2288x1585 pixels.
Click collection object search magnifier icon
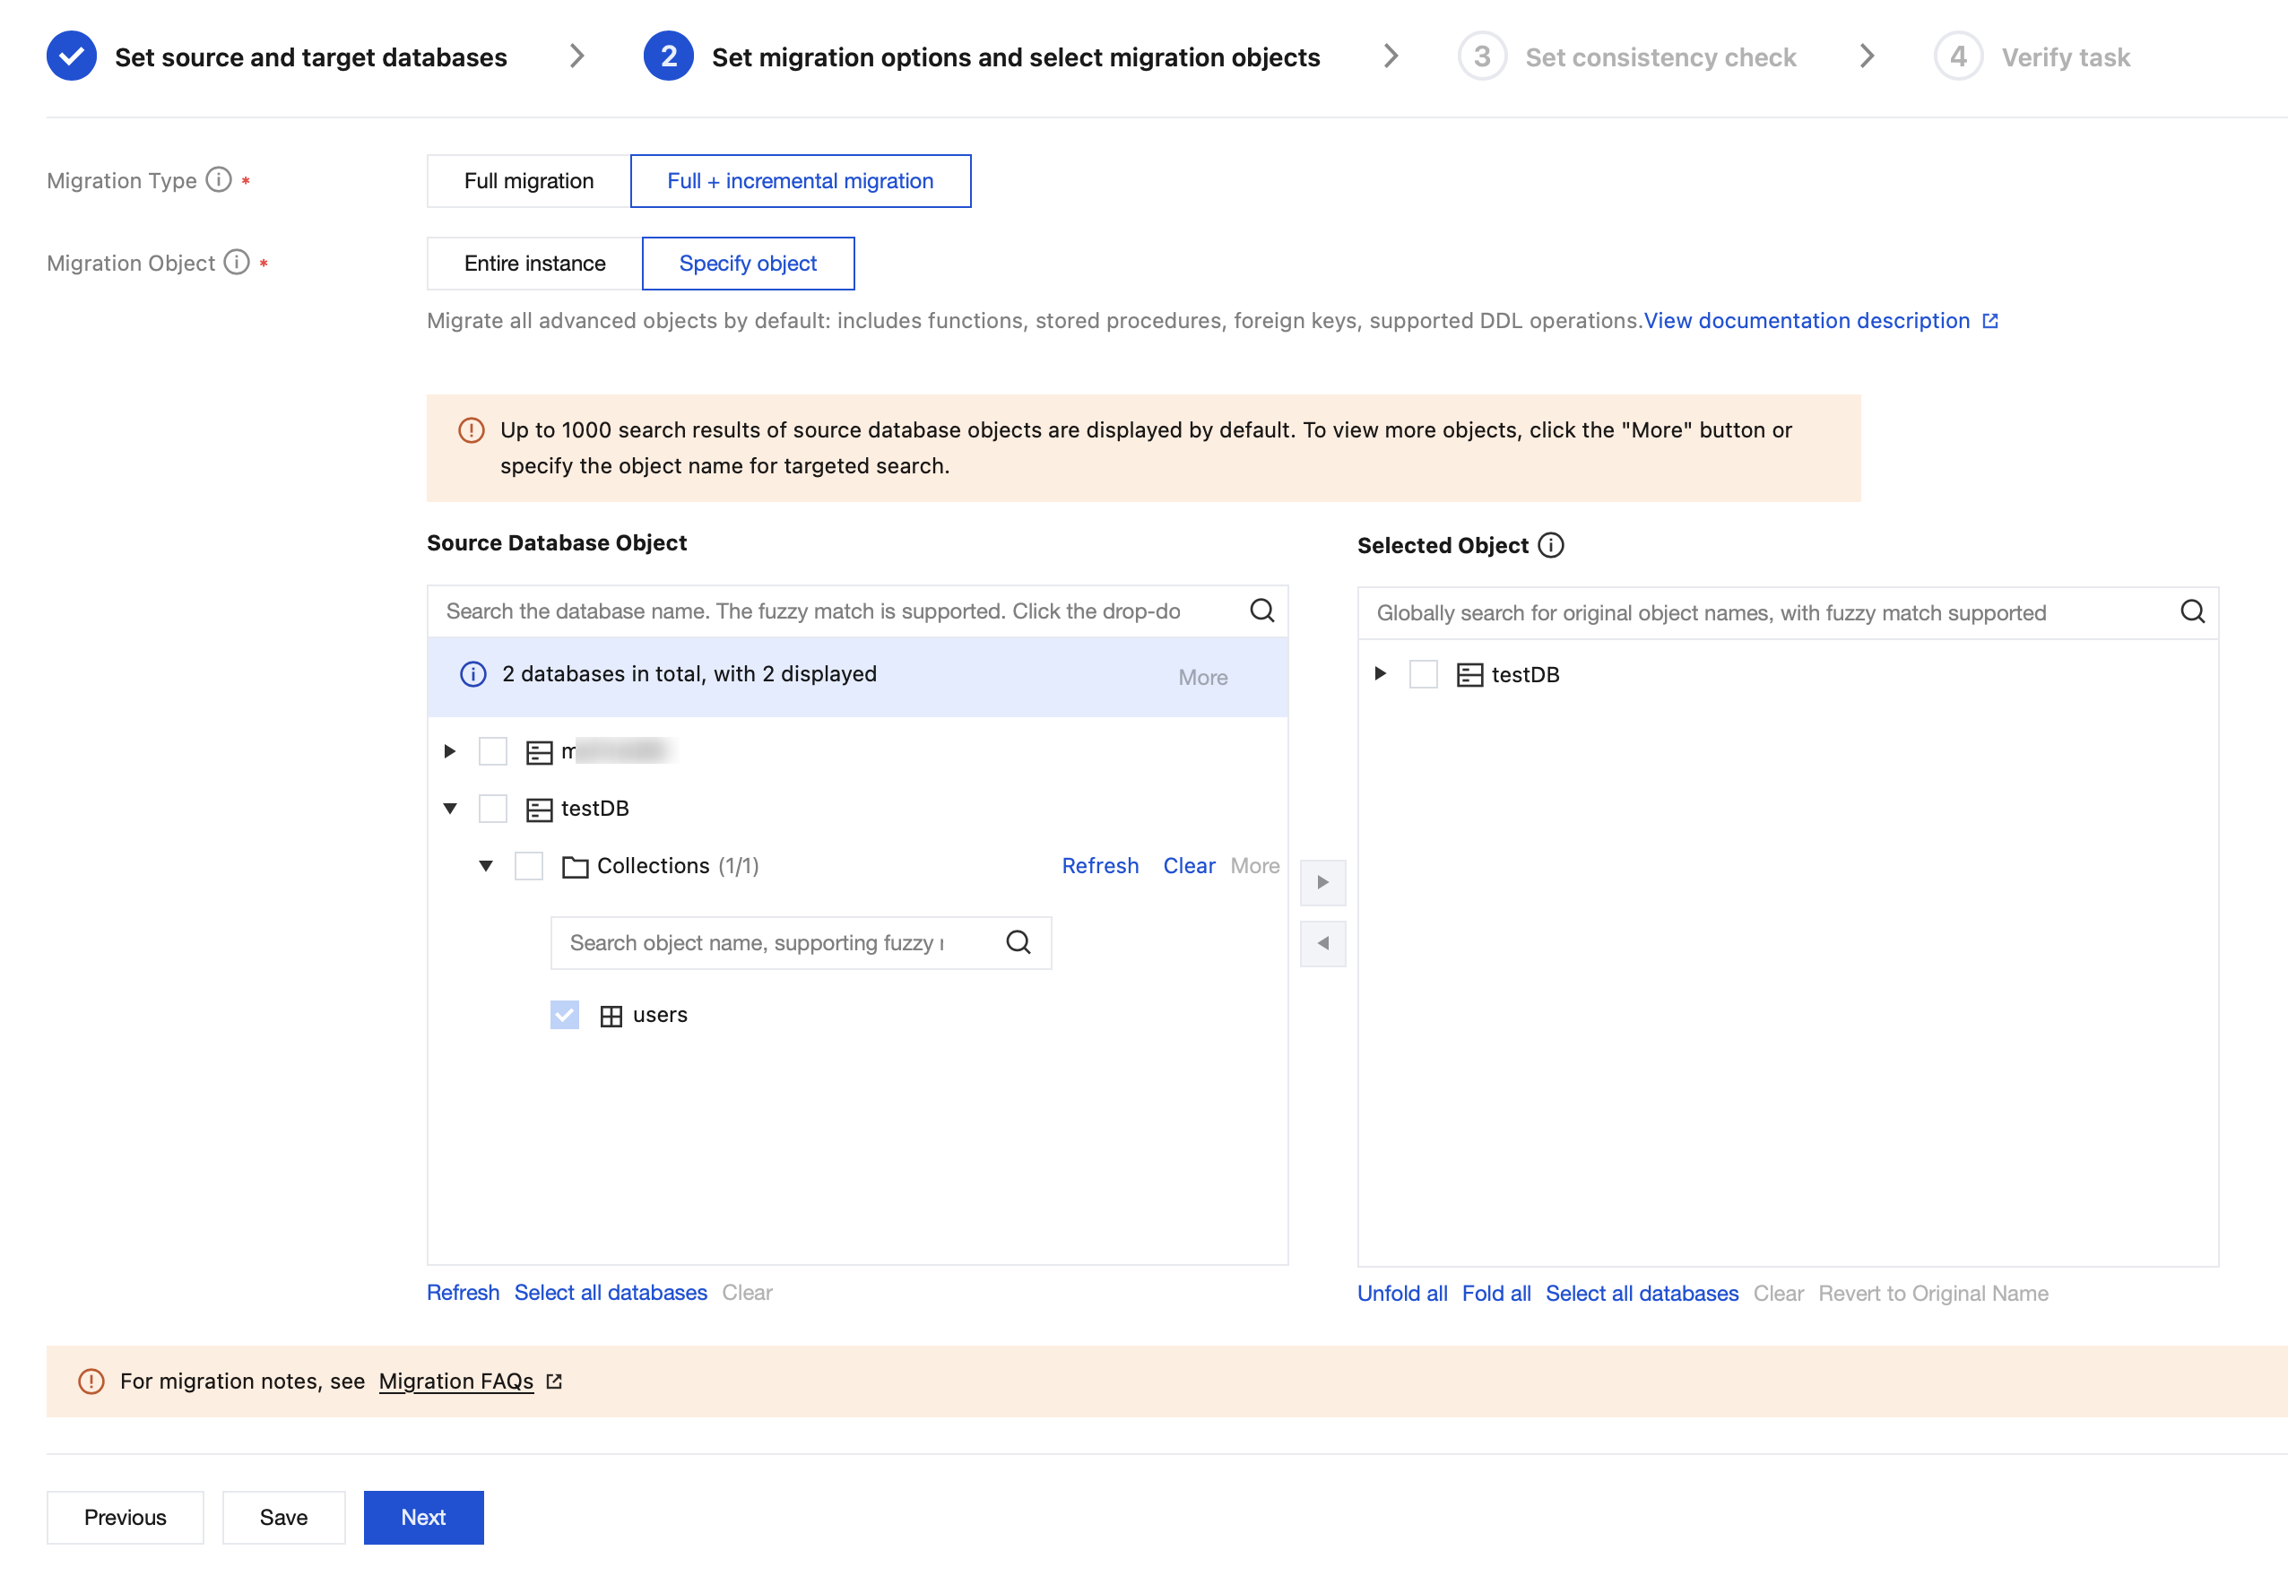click(x=1018, y=942)
